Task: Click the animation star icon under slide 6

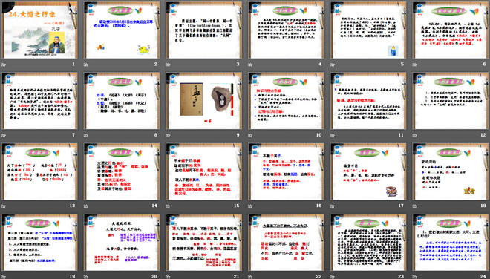Action: [x=415, y=65]
